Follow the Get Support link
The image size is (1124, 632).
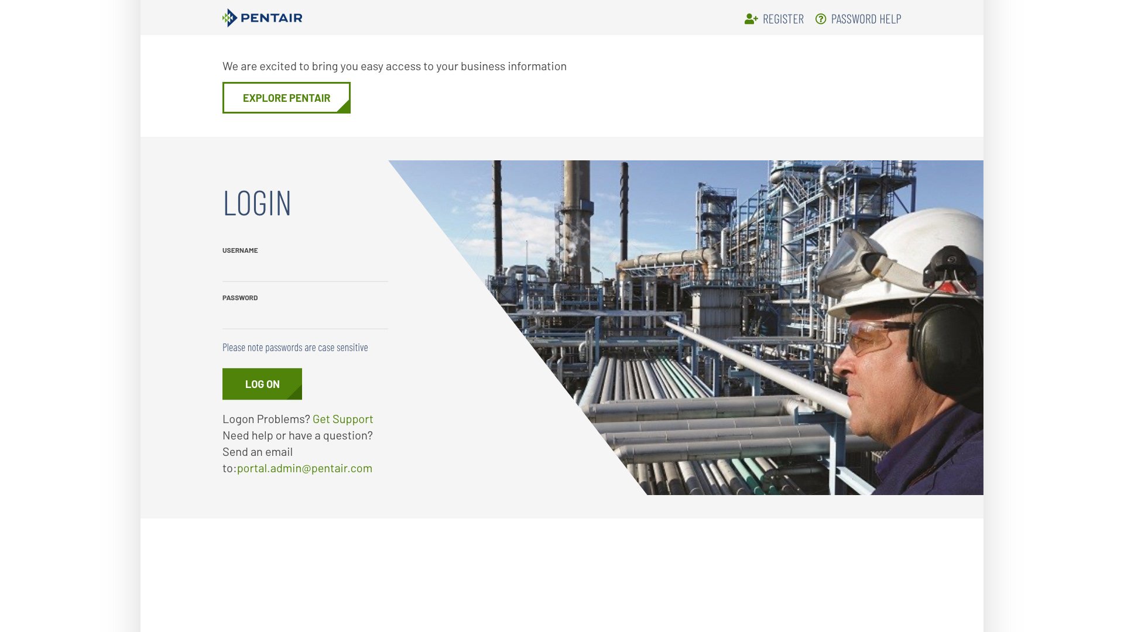(342, 419)
